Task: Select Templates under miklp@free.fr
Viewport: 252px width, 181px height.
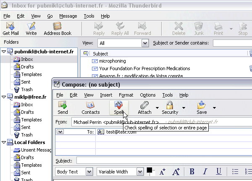Action: point(31,120)
